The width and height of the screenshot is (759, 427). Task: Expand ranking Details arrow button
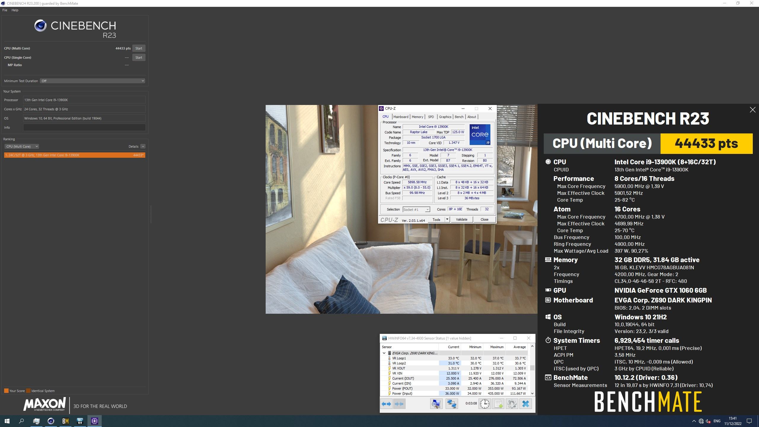143,146
